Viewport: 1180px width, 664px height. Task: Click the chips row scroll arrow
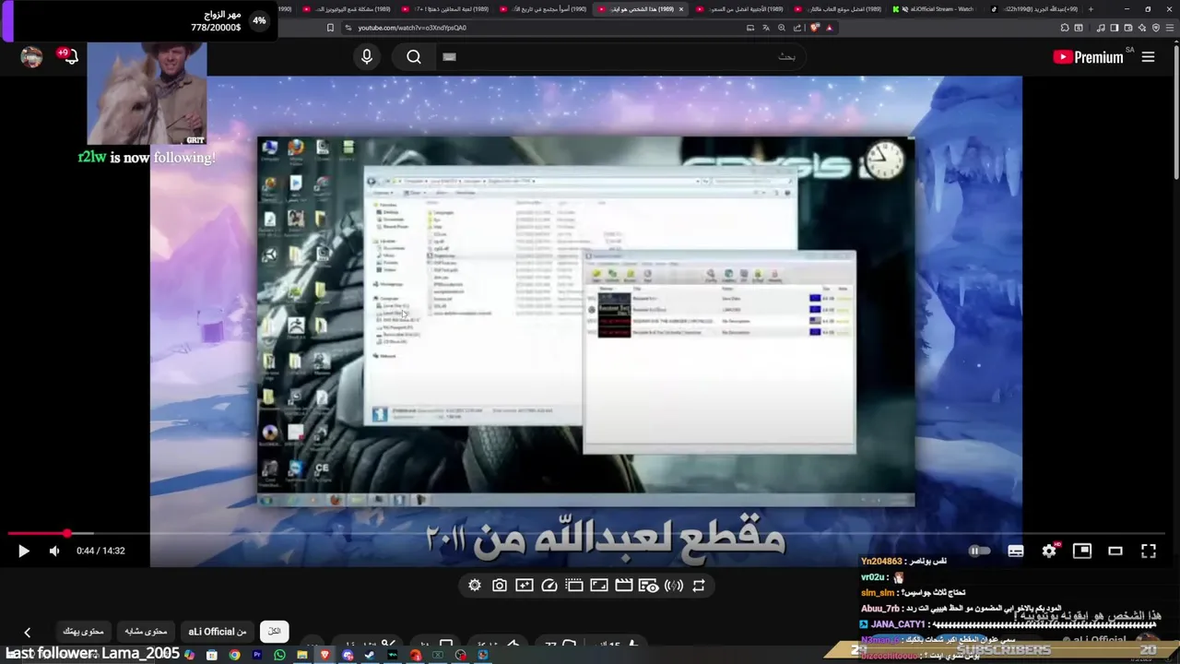click(27, 633)
